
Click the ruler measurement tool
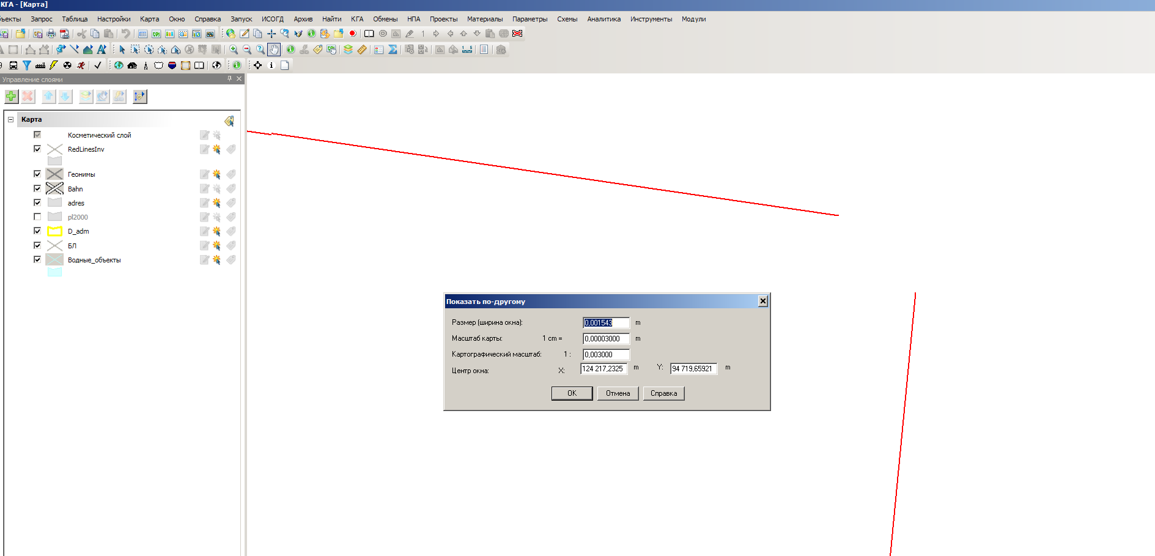tap(362, 50)
